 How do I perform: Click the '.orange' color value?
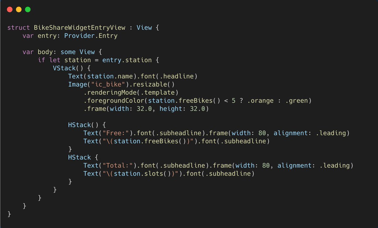click(x=260, y=101)
